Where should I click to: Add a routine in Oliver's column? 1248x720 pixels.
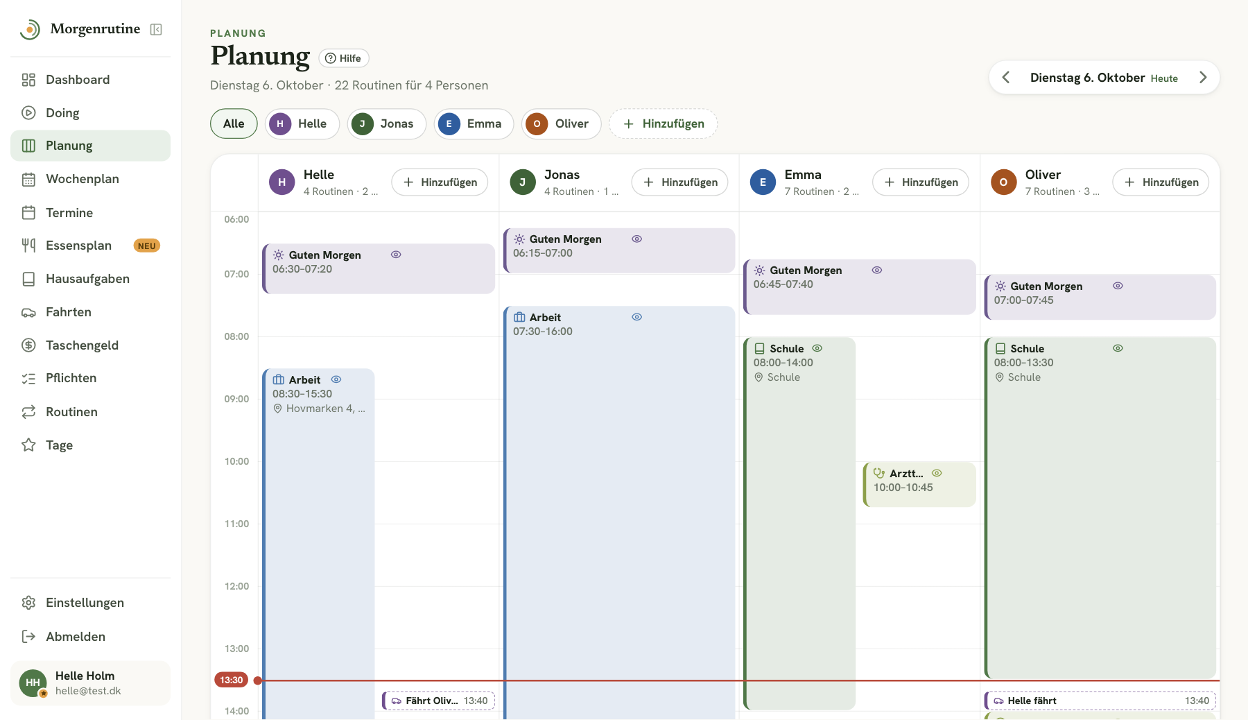coord(1161,182)
